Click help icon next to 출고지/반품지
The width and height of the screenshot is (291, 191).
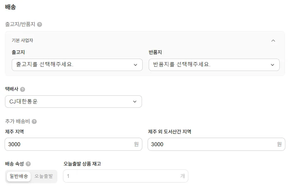click(40, 24)
